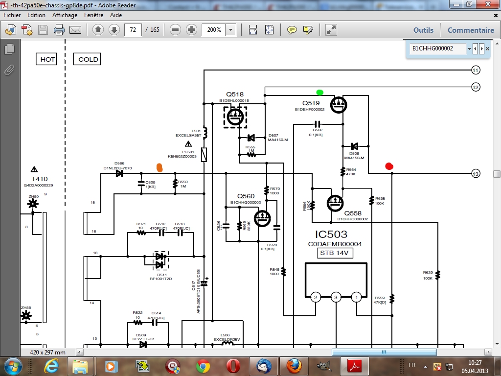The image size is (501, 376).
Task: Open the Fenêtre menu
Action: coord(93,15)
